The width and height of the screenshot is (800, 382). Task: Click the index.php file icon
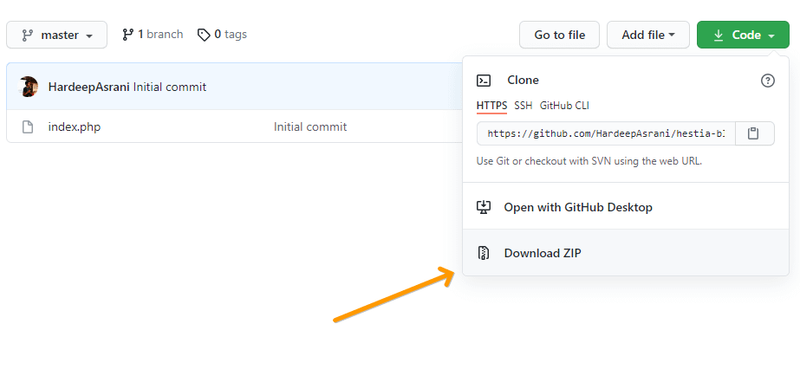point(28,127)
